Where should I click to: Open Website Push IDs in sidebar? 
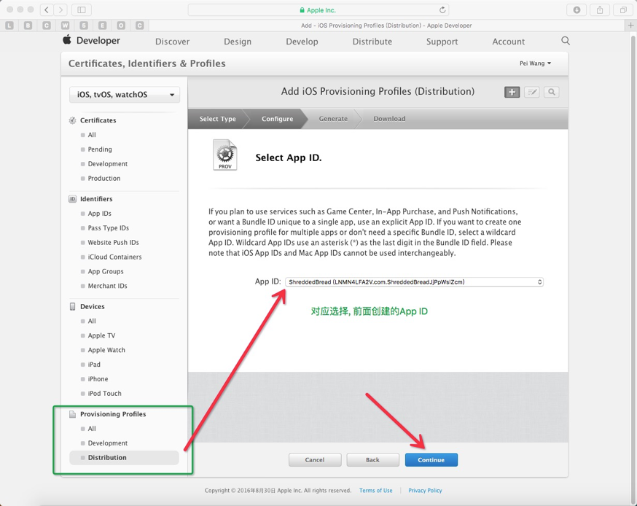(114, 243)
